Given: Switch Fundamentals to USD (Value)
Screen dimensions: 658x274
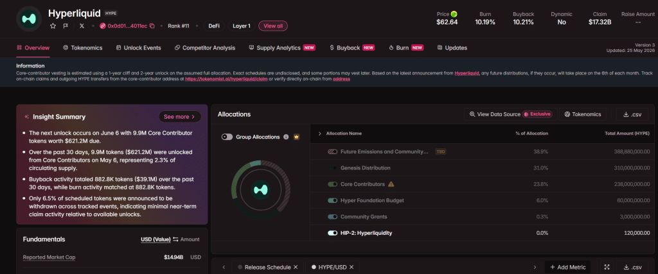Looking at the screenshot, I should pyautogui.click(x=156, y=239).
